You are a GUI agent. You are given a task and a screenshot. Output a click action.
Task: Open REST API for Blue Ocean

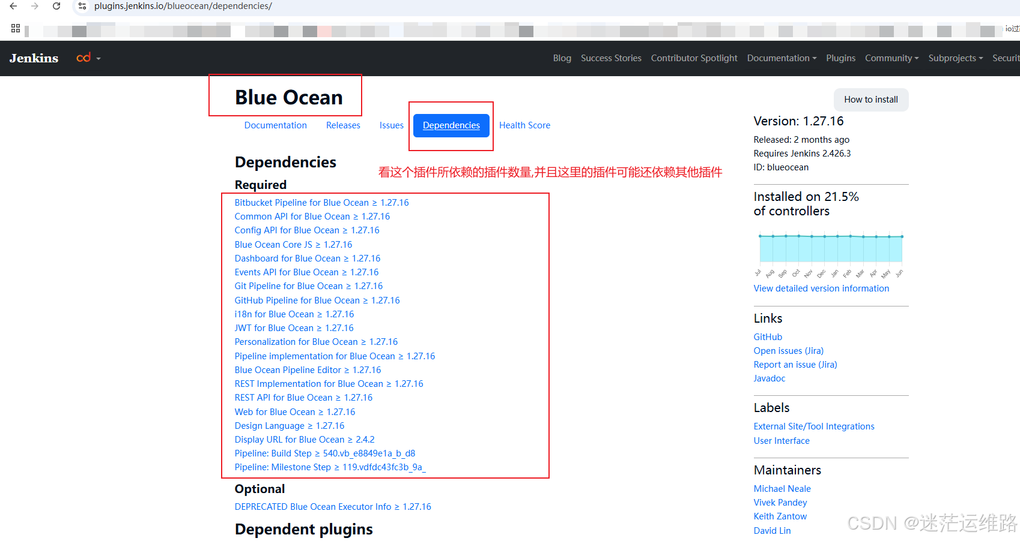303,398
